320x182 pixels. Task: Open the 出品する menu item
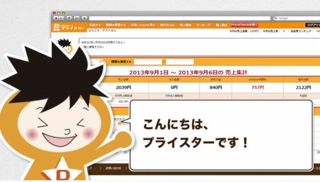(95, 25)
